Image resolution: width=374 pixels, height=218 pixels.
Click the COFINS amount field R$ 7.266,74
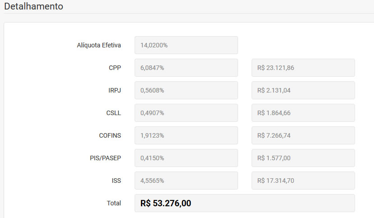[x=303, y=135]
